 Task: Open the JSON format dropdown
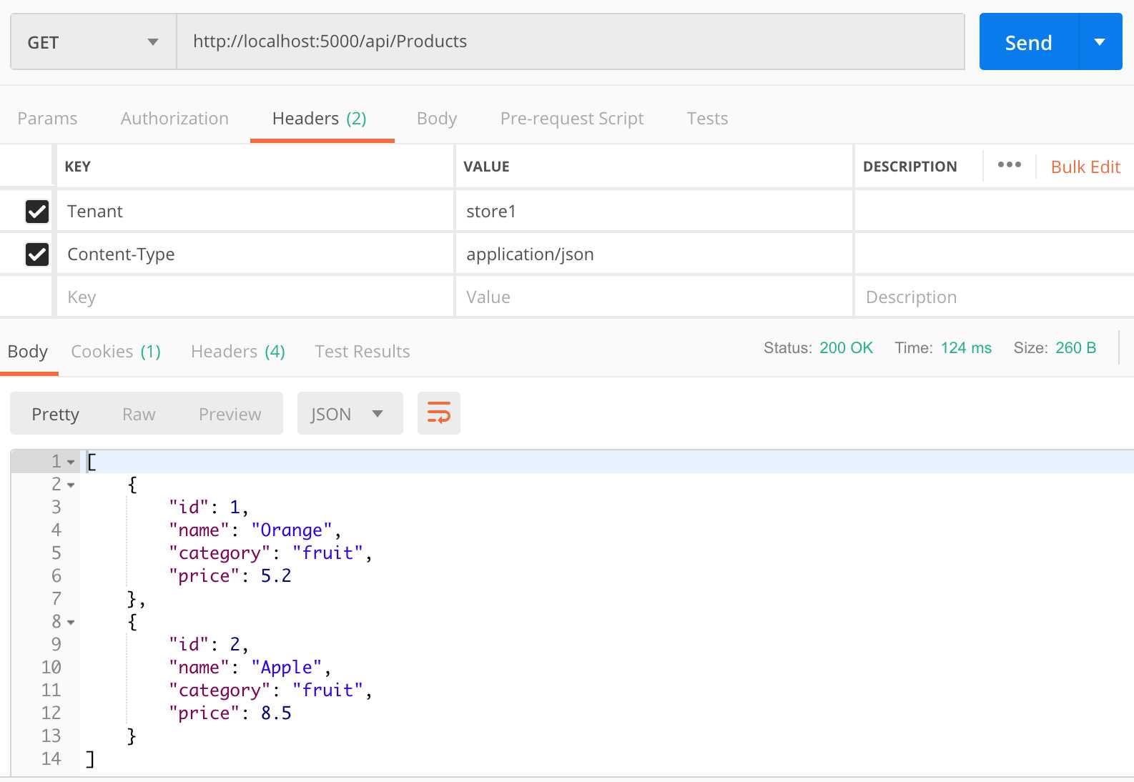[350, 413]
